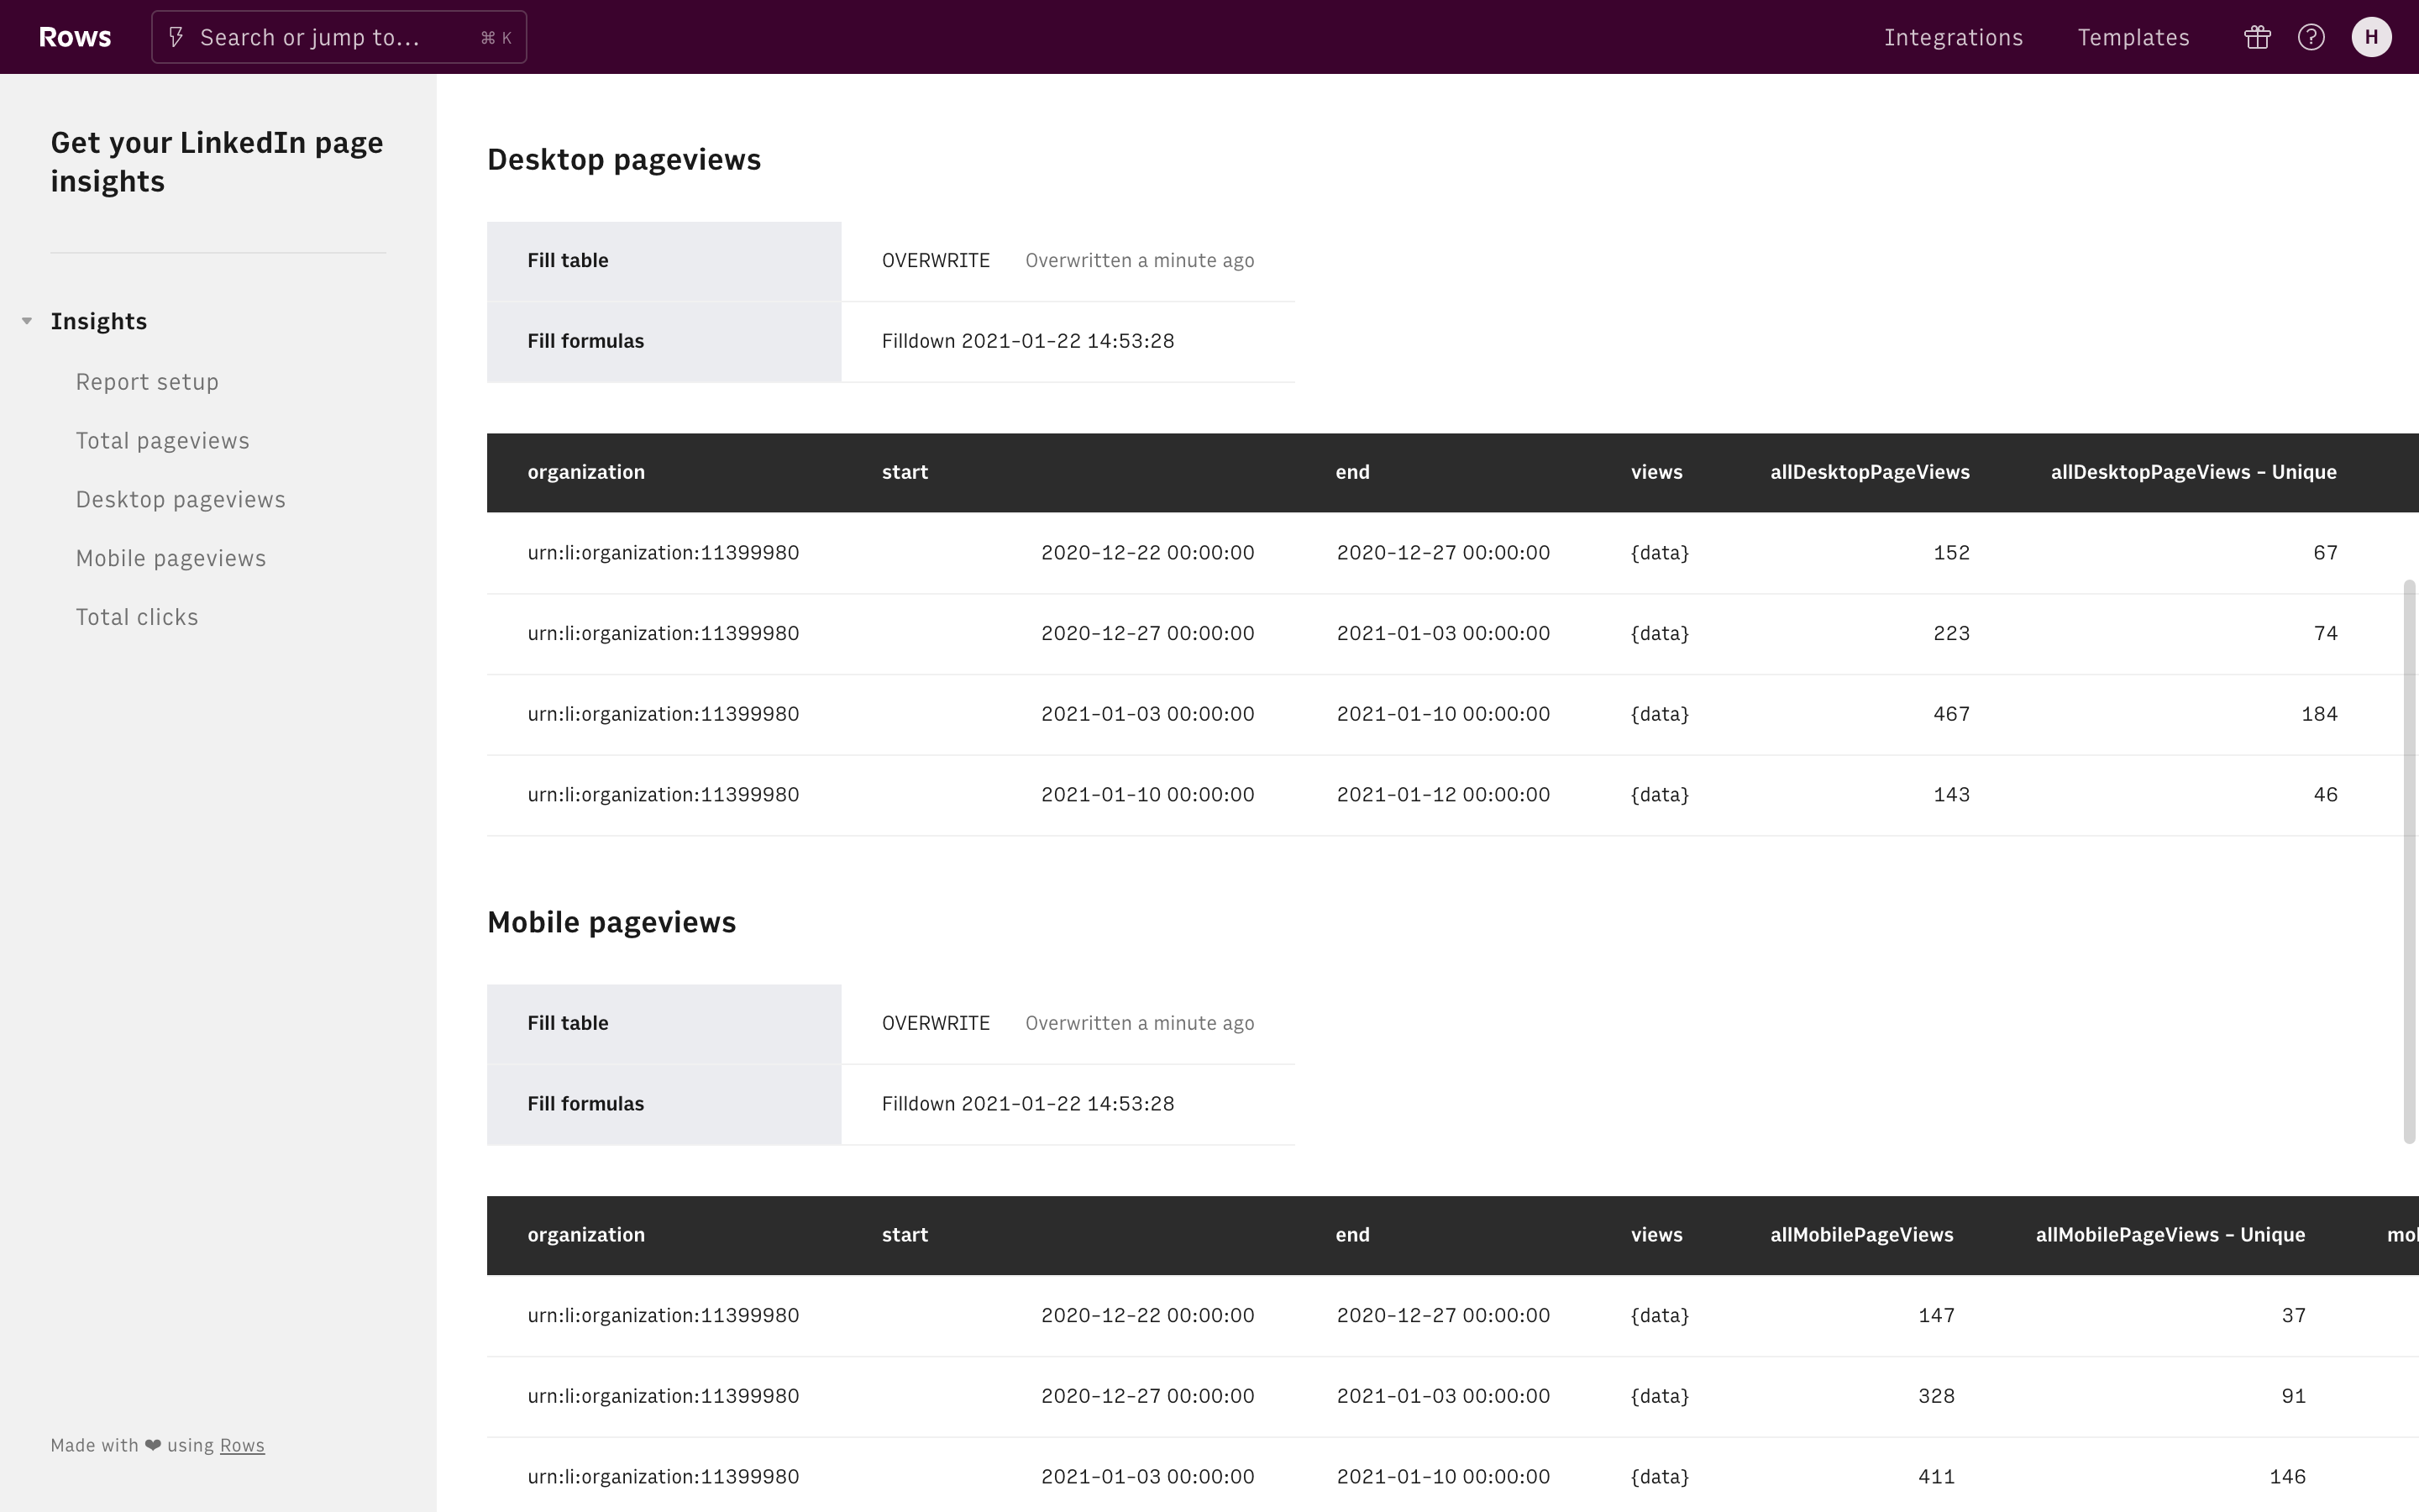
Task: Click {data} in Desktop row ending 2021-01-12
Action: [1660, 795]
